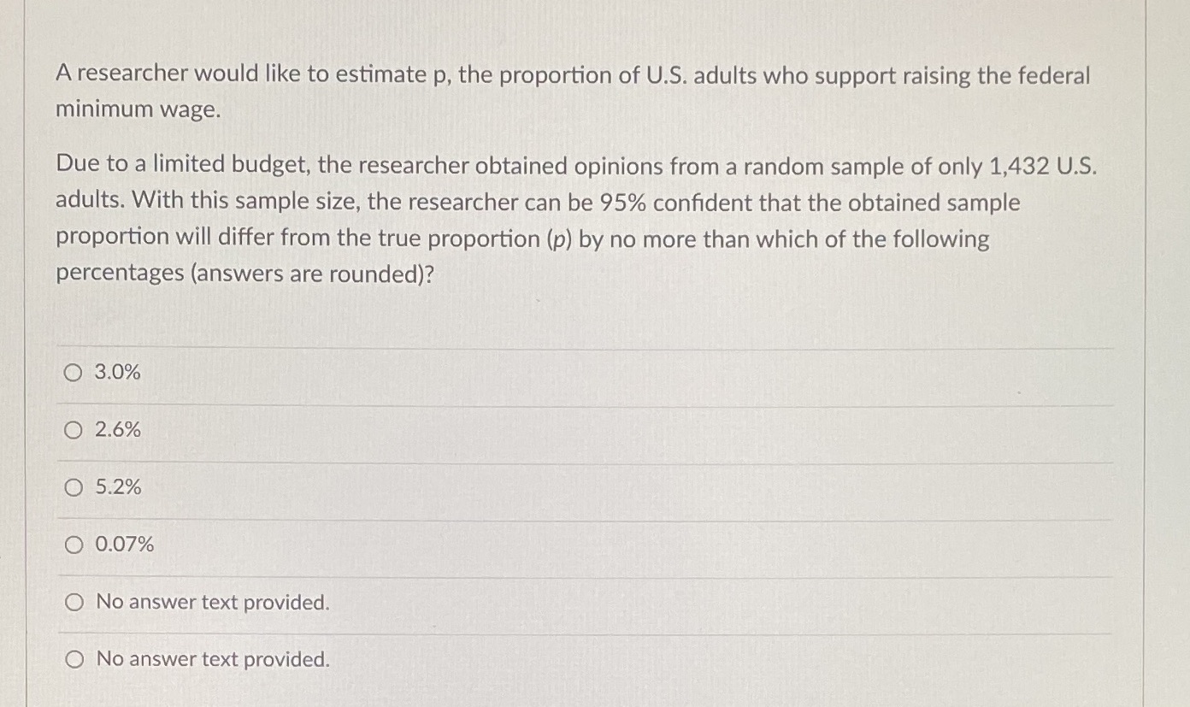Viewport: 1190px width, 707px height.
Task: Click the second No answer text provided label
Action: [212, 659]
